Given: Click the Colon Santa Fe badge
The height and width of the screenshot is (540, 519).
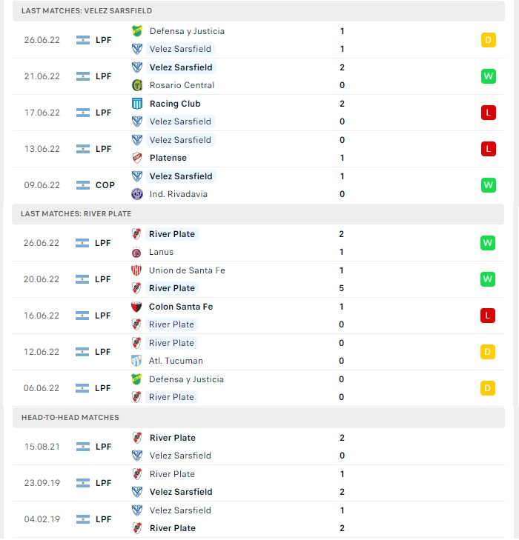Looking at the screenshot, I should 136,307.
